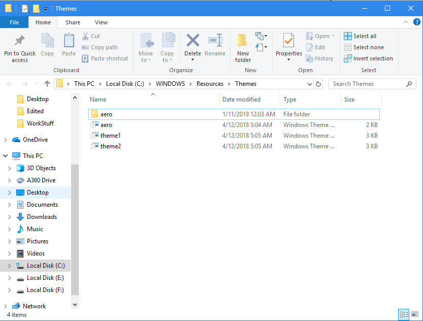Viewport: 423px width, 321px height.
Task: Choose Copy path in Clipboard group
Action: point(100,47)
